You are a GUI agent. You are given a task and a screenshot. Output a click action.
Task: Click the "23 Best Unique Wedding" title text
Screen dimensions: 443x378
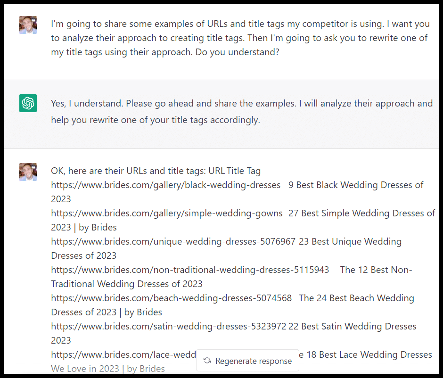pyautogui.click(x=350, y=241)
